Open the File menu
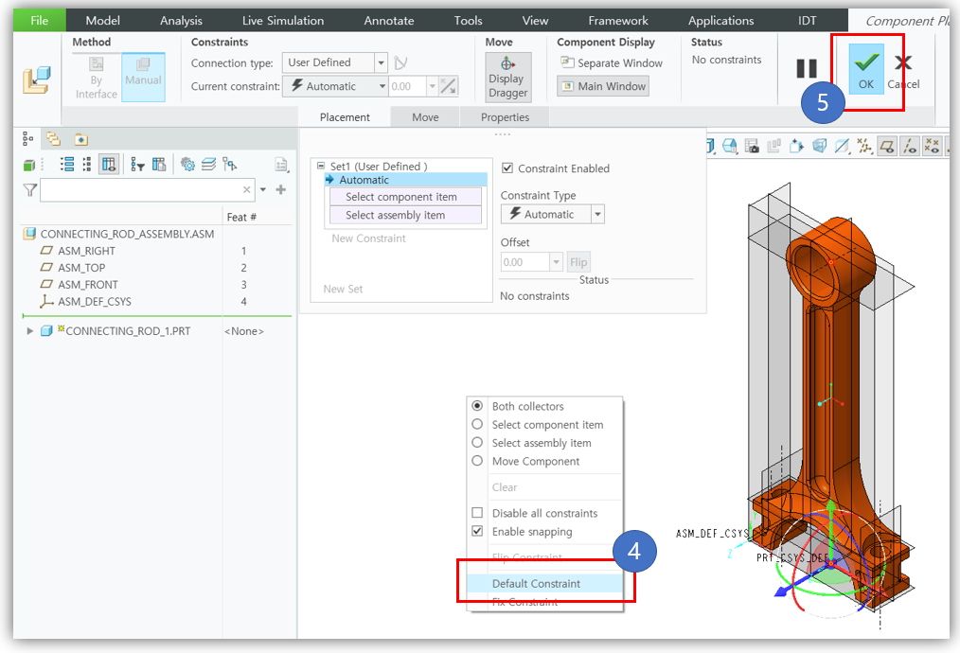Viewport: 960px width, 653px height. tap(39, 20)
